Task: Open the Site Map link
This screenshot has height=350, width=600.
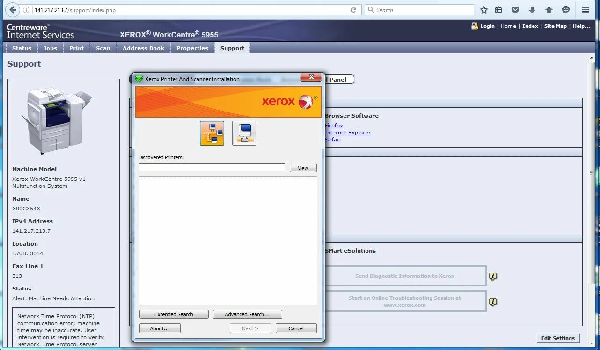Action: point(555,26)
